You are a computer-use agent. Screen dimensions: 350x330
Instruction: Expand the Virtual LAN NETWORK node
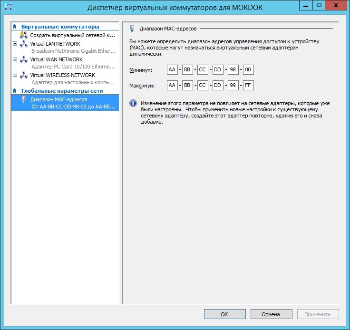click(15, 44)
